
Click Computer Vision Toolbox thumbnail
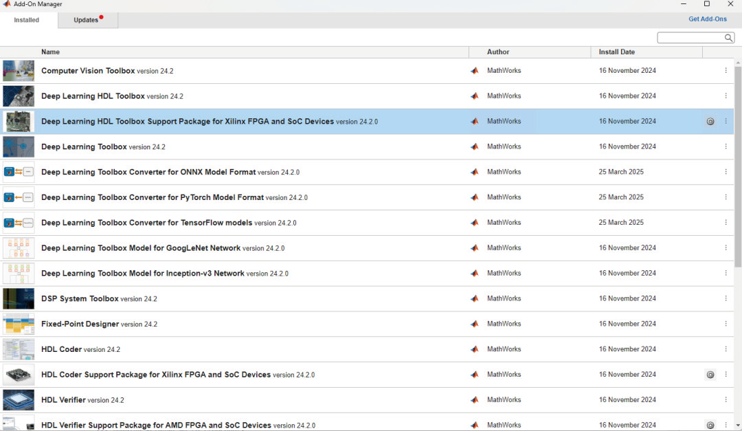coord(19,71)
